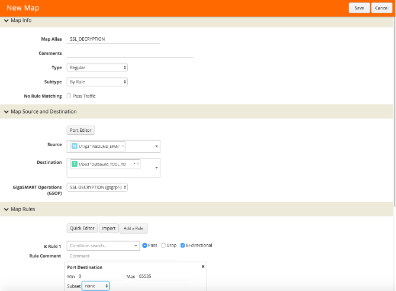Enable the Pass Traffic checkbox
The image size is (396, 291).
tap(69, 96)
